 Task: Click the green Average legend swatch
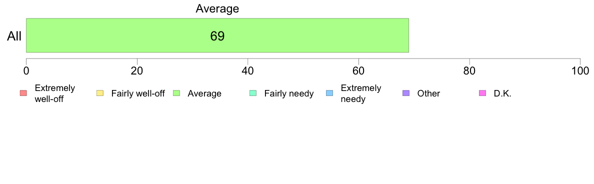pyautogui.click(x=176, y=93)
